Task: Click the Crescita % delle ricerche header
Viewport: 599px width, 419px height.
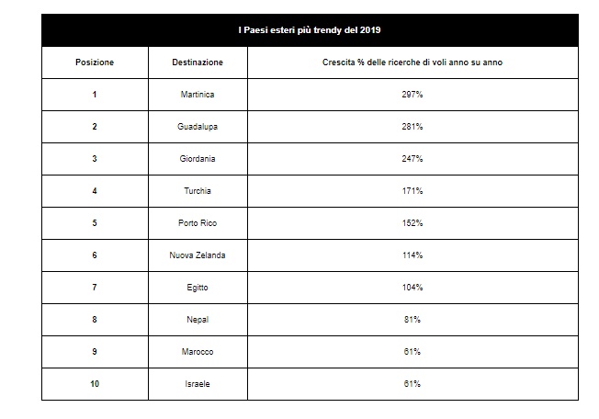Action: [x=413, y=62]
